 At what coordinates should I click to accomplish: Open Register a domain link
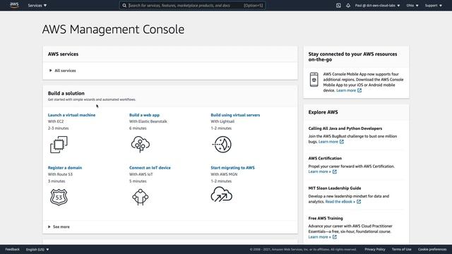click(65, 168)
